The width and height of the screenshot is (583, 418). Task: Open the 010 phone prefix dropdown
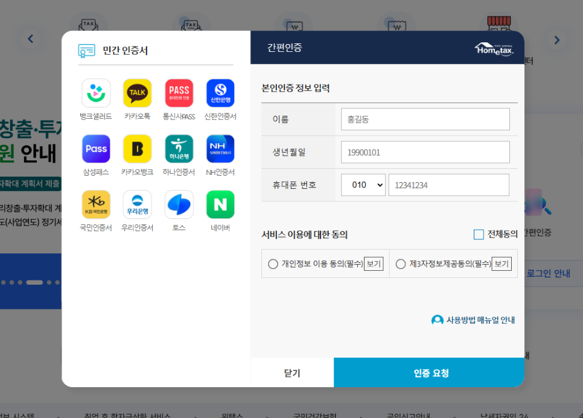pyautogui.click(x=363, y=185)
